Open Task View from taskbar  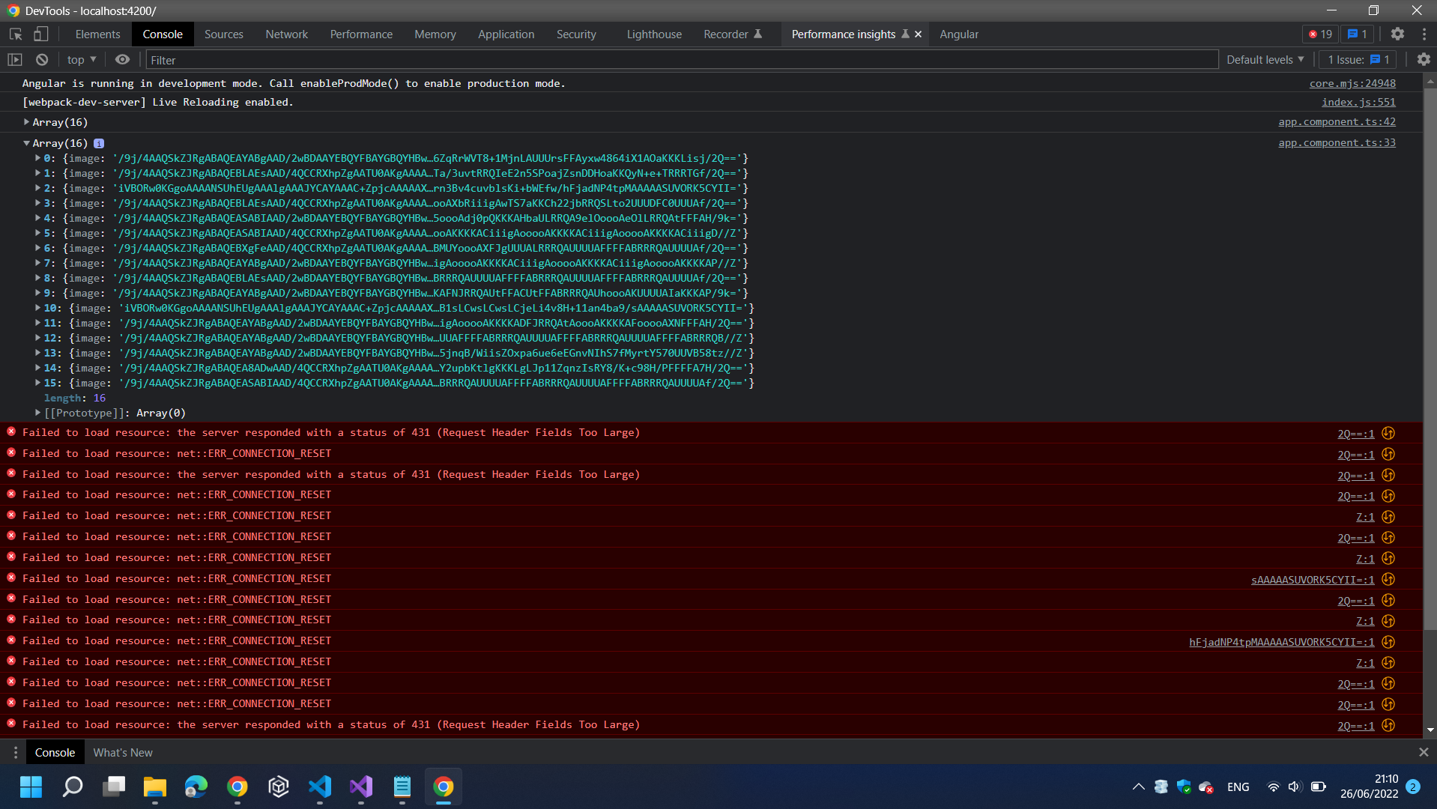click(x=114, y=787)
